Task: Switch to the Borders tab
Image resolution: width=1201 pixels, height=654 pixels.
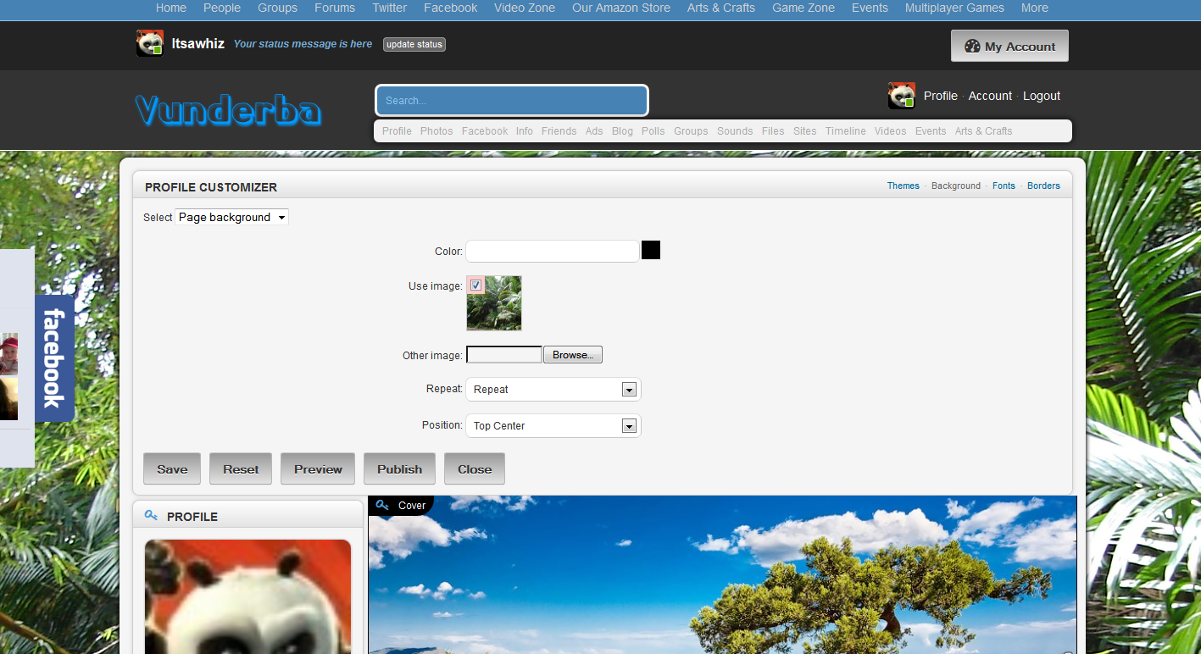Action: 1043,186
